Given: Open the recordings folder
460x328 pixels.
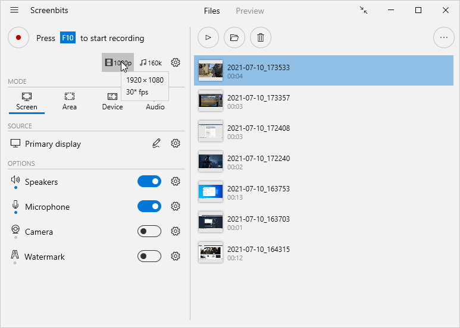Looking at the screenshot, I should [234, 37].
